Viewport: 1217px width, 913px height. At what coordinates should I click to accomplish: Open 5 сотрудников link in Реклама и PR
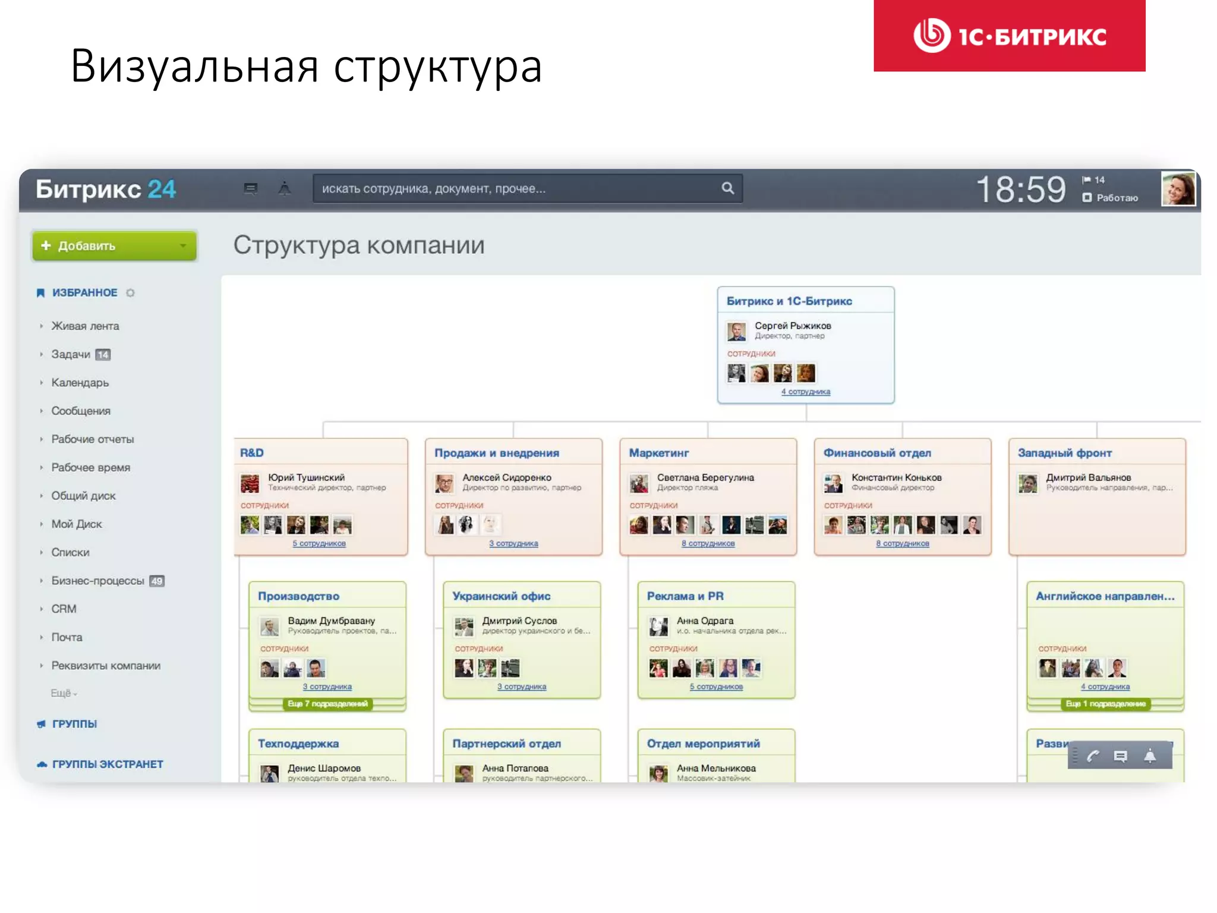click(716, 687)
